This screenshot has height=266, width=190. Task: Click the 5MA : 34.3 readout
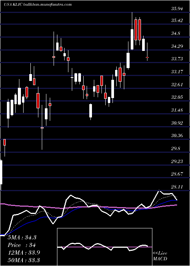click(x=22, y=237)
